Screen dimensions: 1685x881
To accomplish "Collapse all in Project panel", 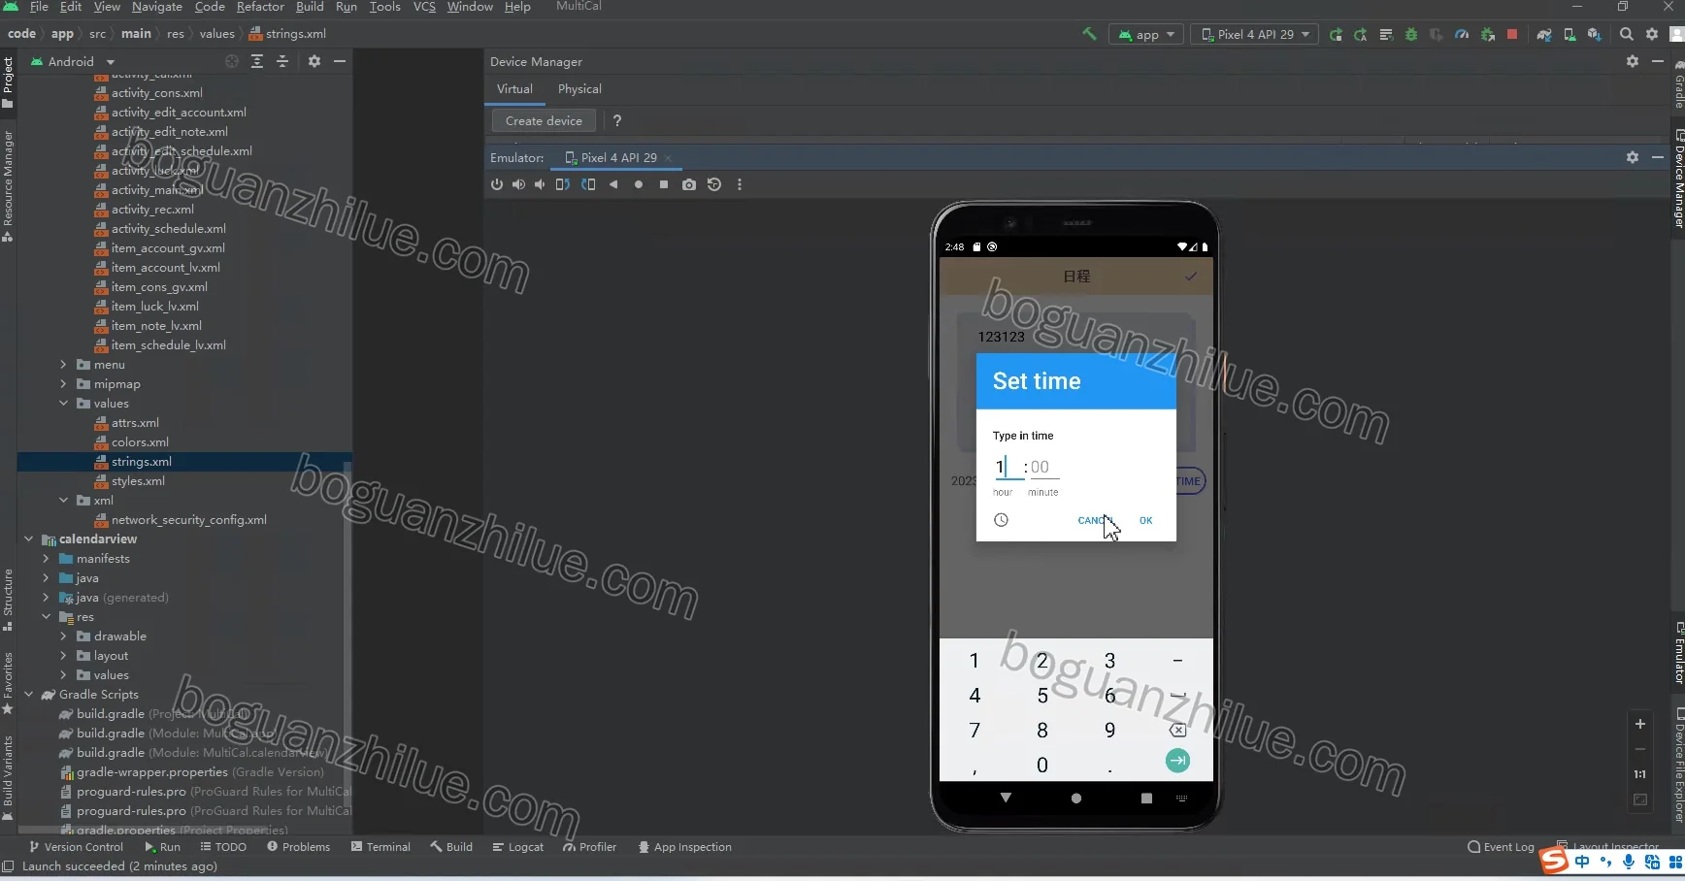I will tap(282, 61).
